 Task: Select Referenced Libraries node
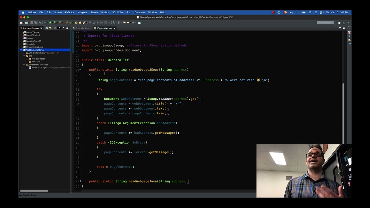tap(38, 65)
